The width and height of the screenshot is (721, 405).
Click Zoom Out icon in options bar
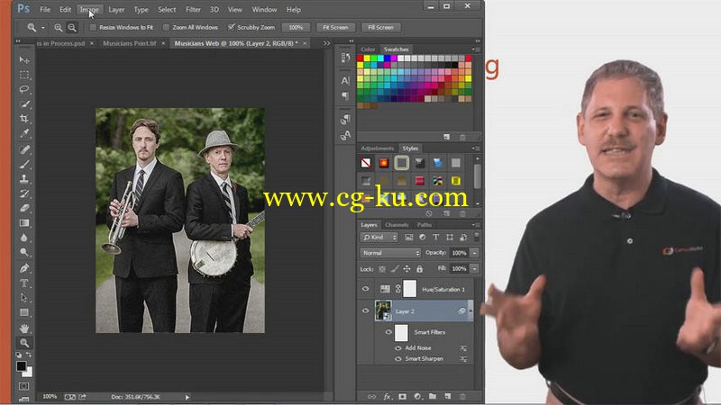[x=72, y=28]
